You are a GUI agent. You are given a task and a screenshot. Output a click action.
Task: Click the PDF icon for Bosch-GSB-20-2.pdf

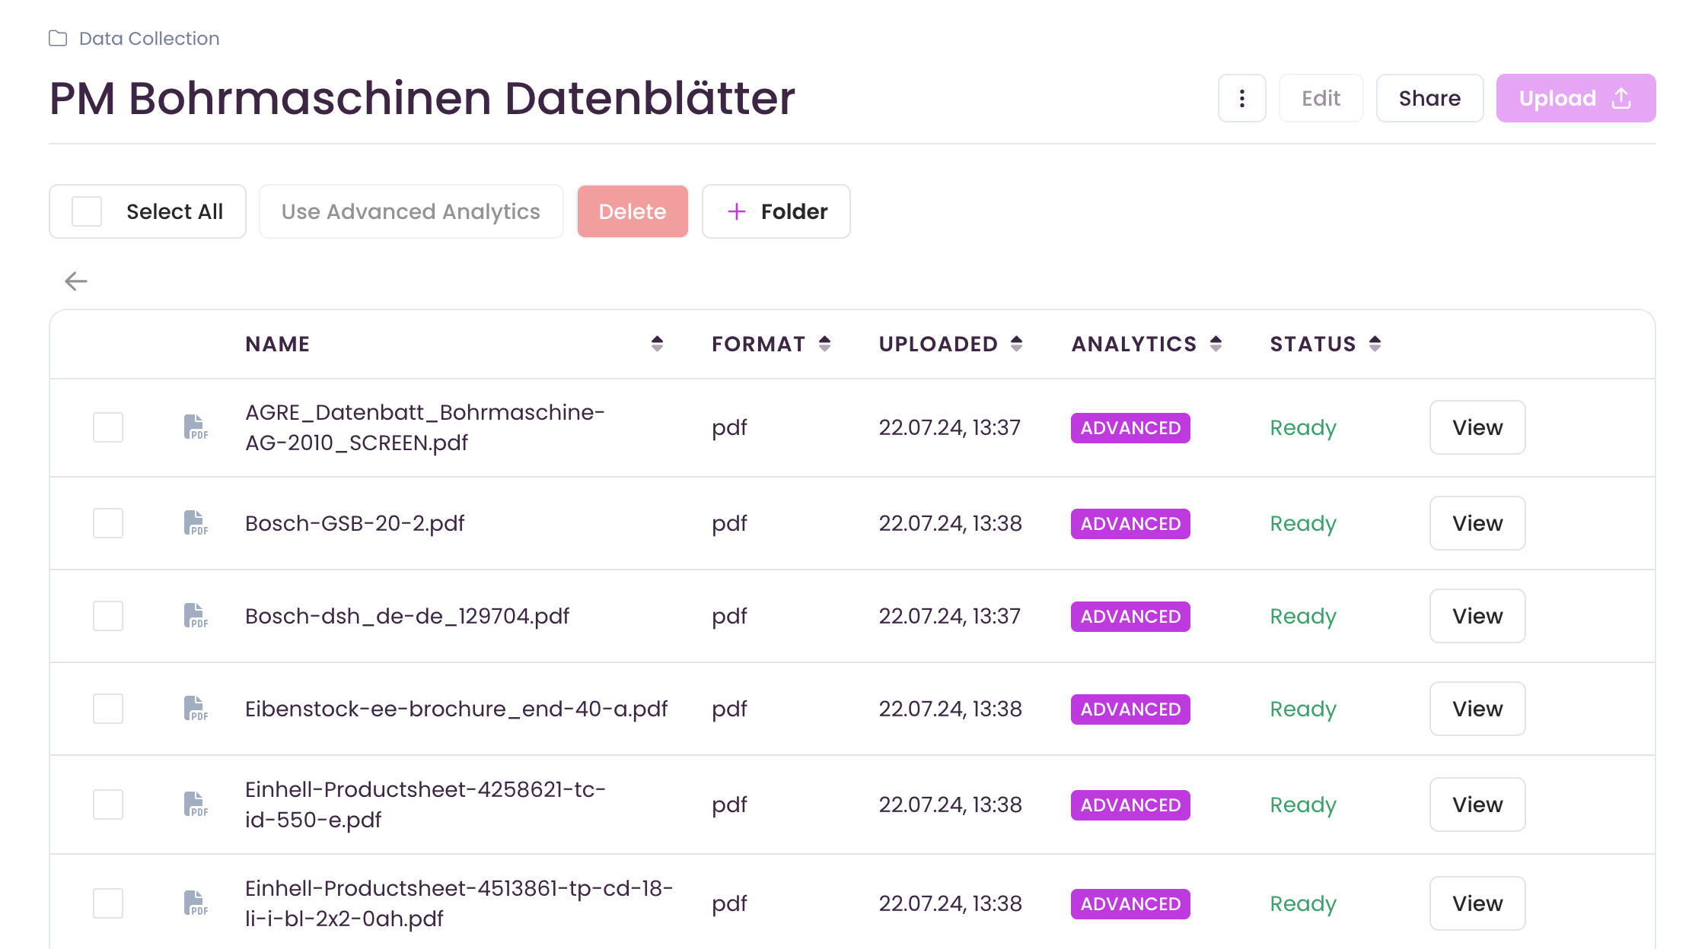196,523
